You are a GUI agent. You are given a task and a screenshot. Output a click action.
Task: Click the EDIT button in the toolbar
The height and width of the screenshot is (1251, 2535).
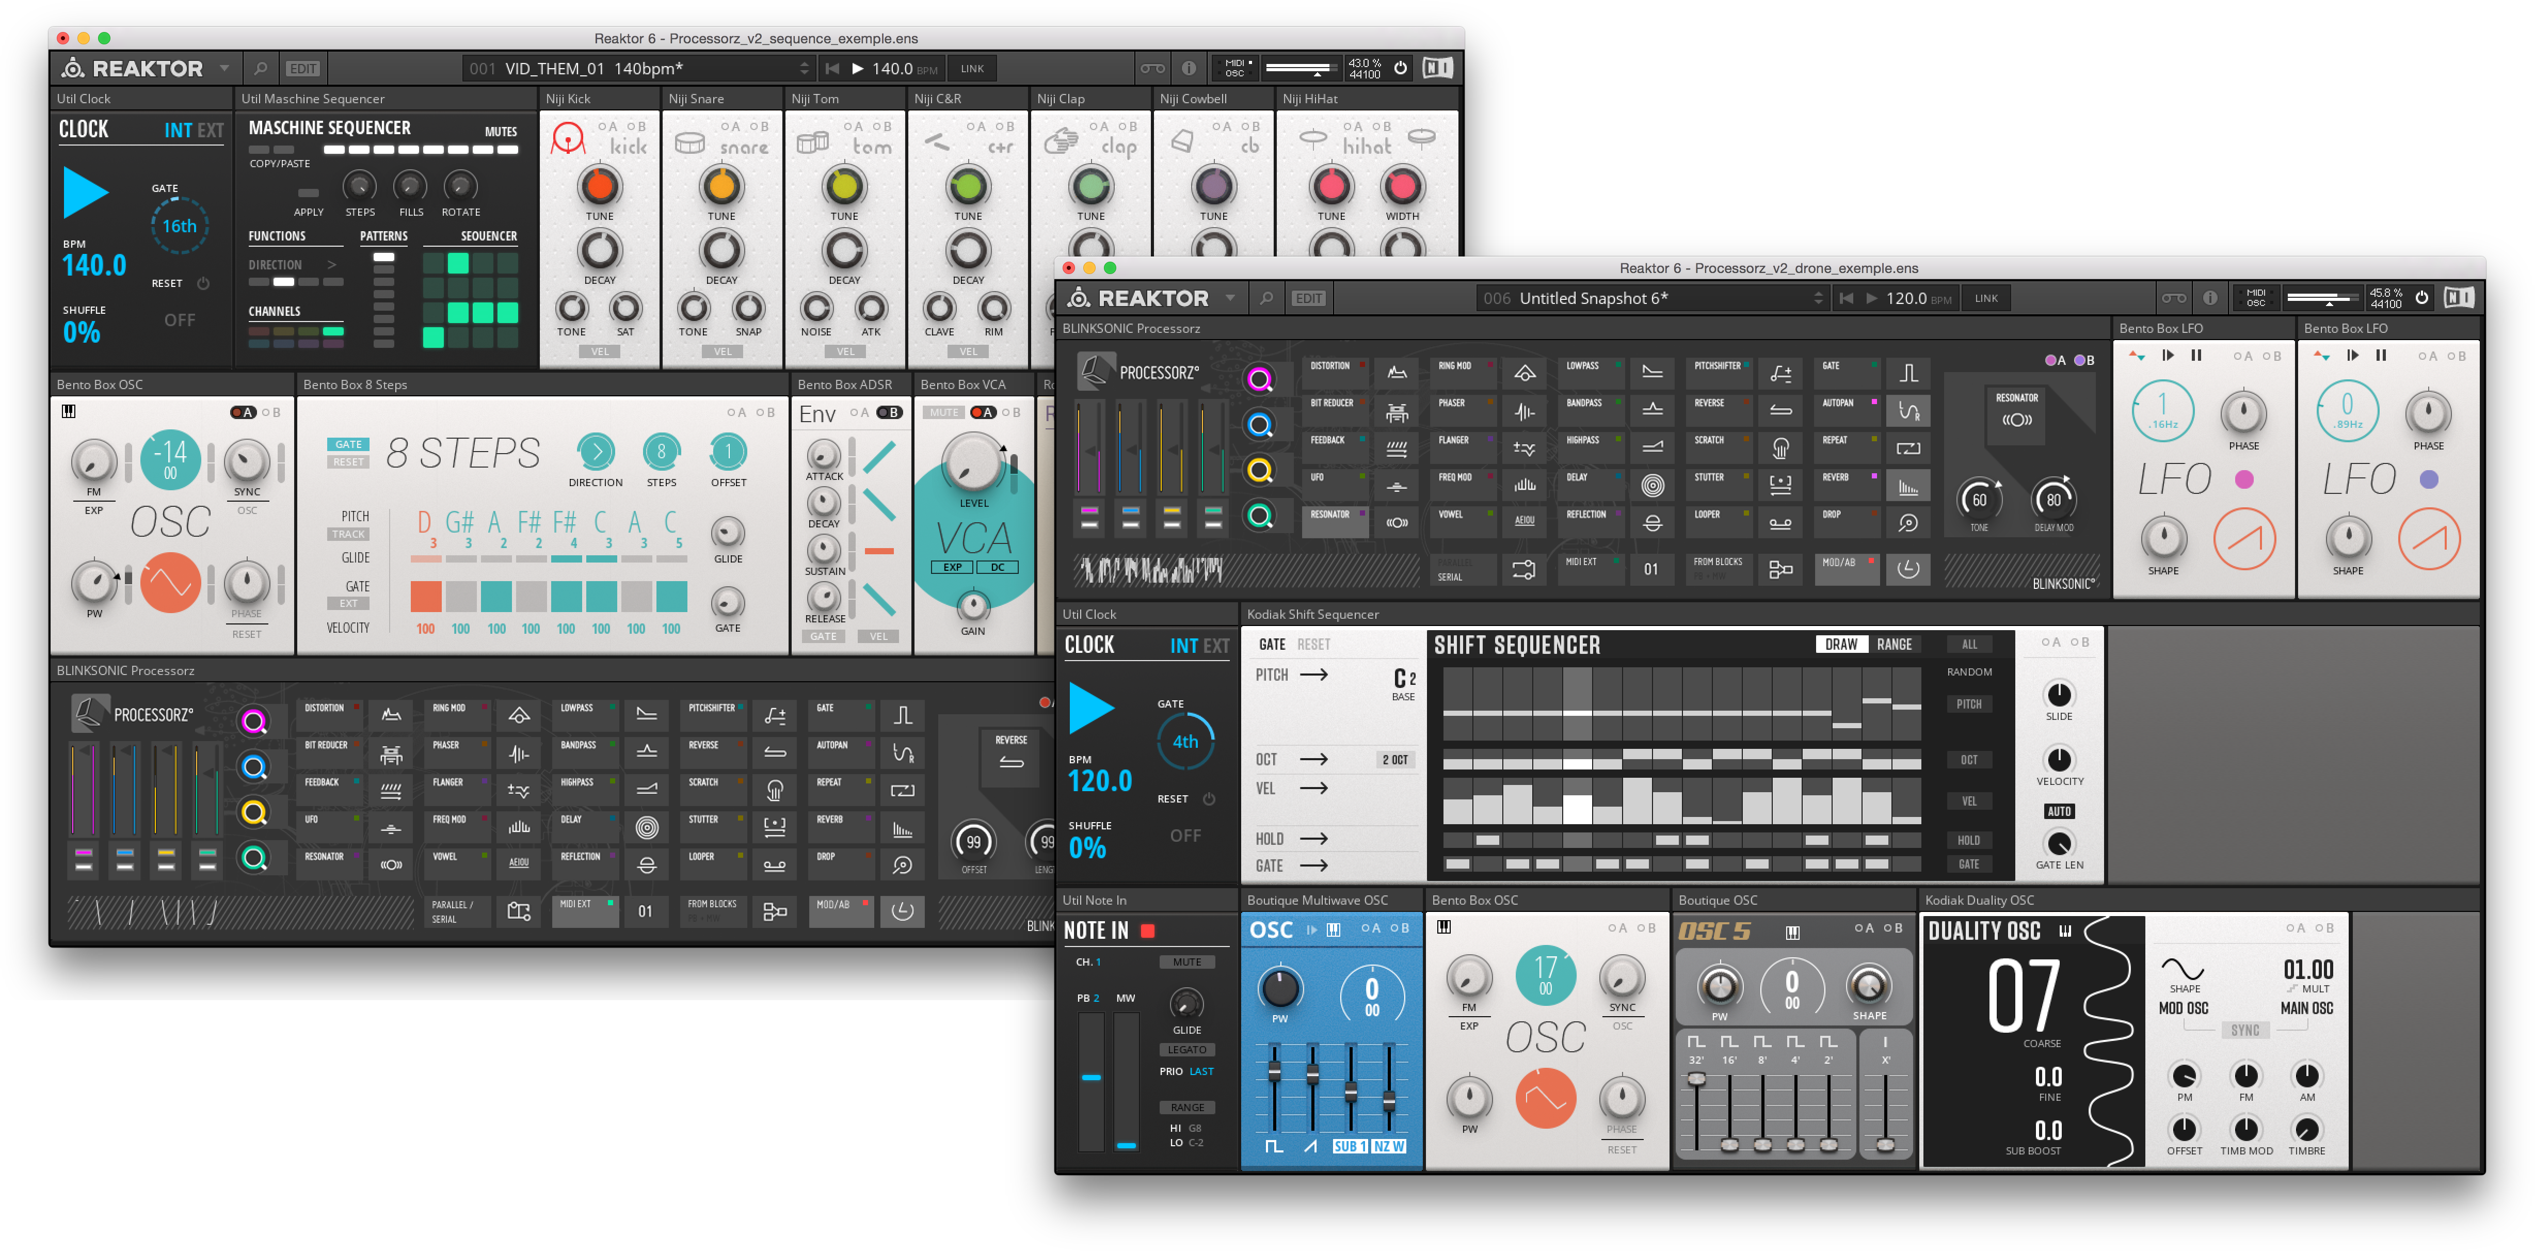pyautogui.click(x=303, y=68)
